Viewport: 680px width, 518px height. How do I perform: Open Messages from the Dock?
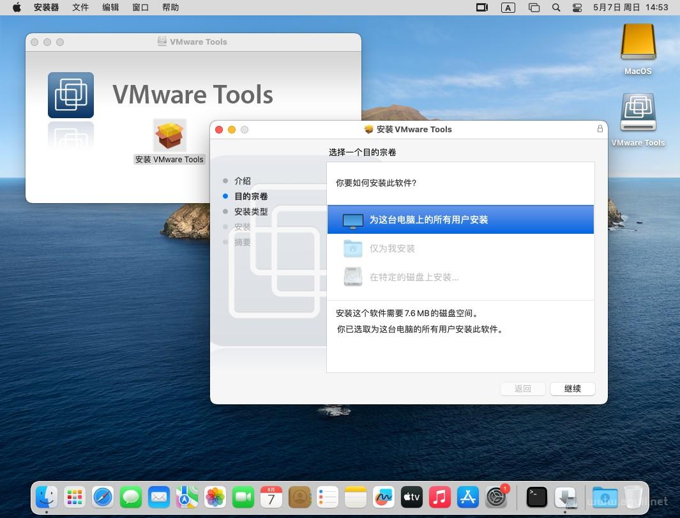(x=131, y=497)
